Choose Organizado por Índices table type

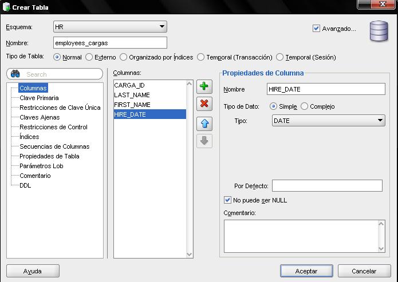click(123, 57)
